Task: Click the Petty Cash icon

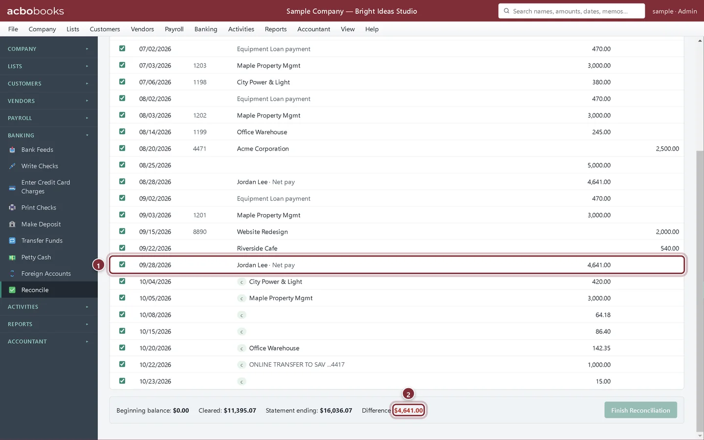Action: tap(12, 257)
